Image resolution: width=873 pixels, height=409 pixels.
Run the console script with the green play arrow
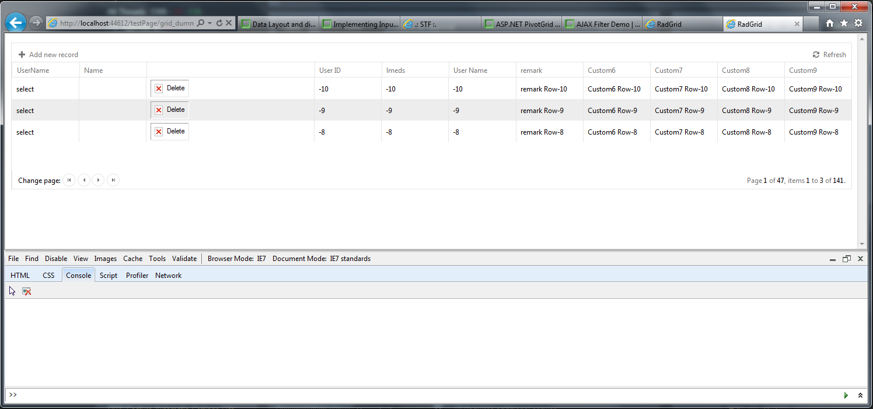click(x=846, y=395)
